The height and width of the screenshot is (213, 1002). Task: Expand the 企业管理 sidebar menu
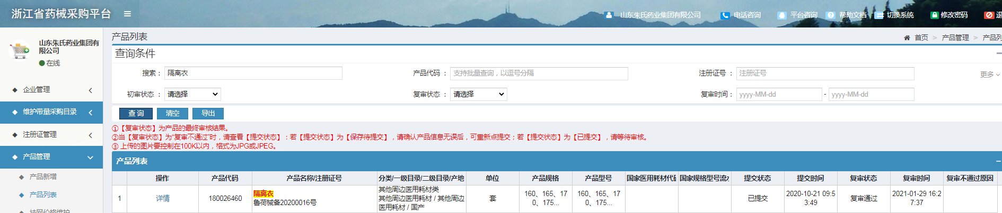pos(51,90)
